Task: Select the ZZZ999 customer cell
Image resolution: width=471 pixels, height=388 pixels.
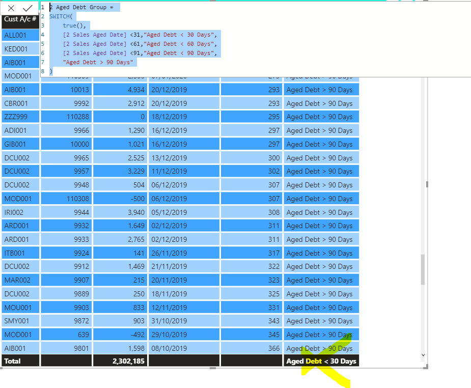Action: pyautogui.click(x=20, y=117)
